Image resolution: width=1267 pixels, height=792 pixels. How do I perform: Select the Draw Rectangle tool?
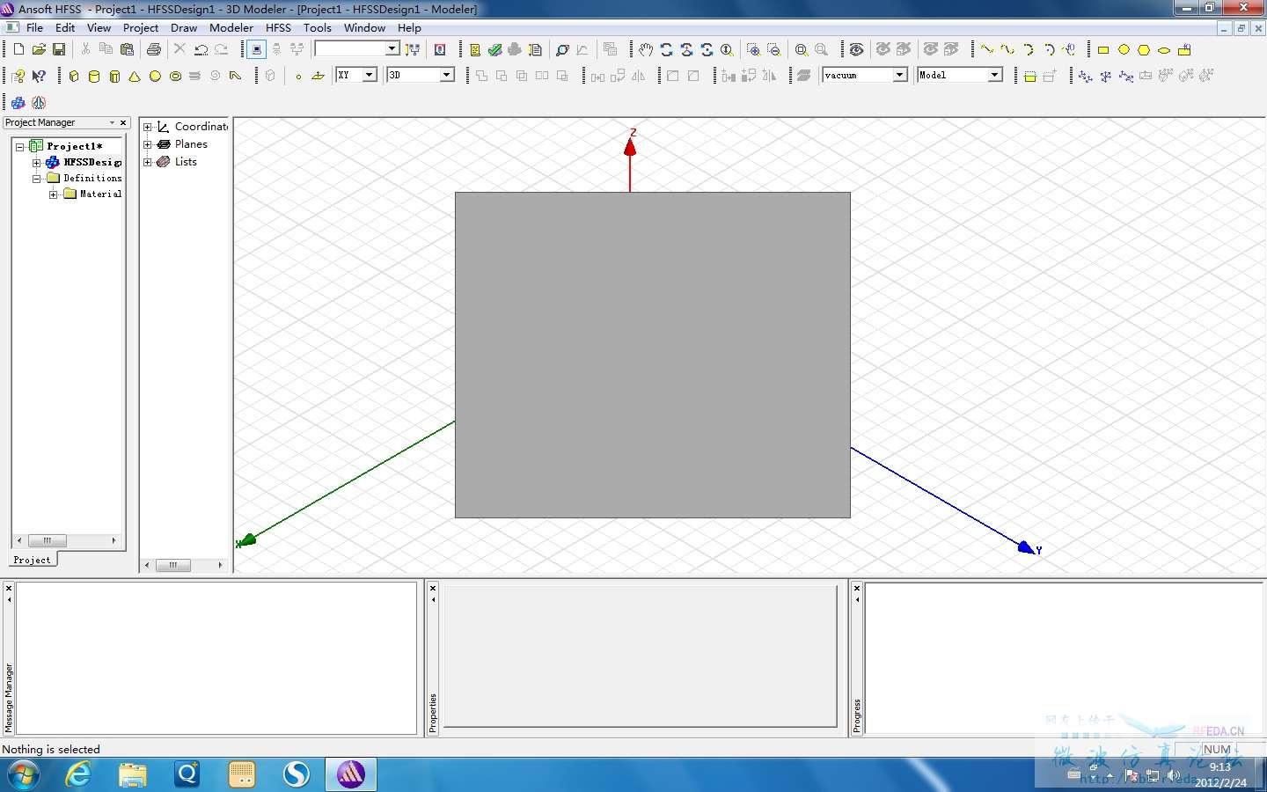point(1103,50)
